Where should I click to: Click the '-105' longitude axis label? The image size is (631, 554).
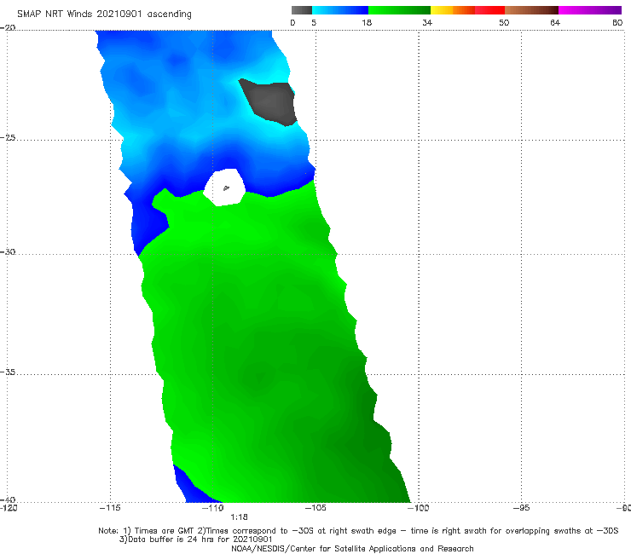pos(315,508)
